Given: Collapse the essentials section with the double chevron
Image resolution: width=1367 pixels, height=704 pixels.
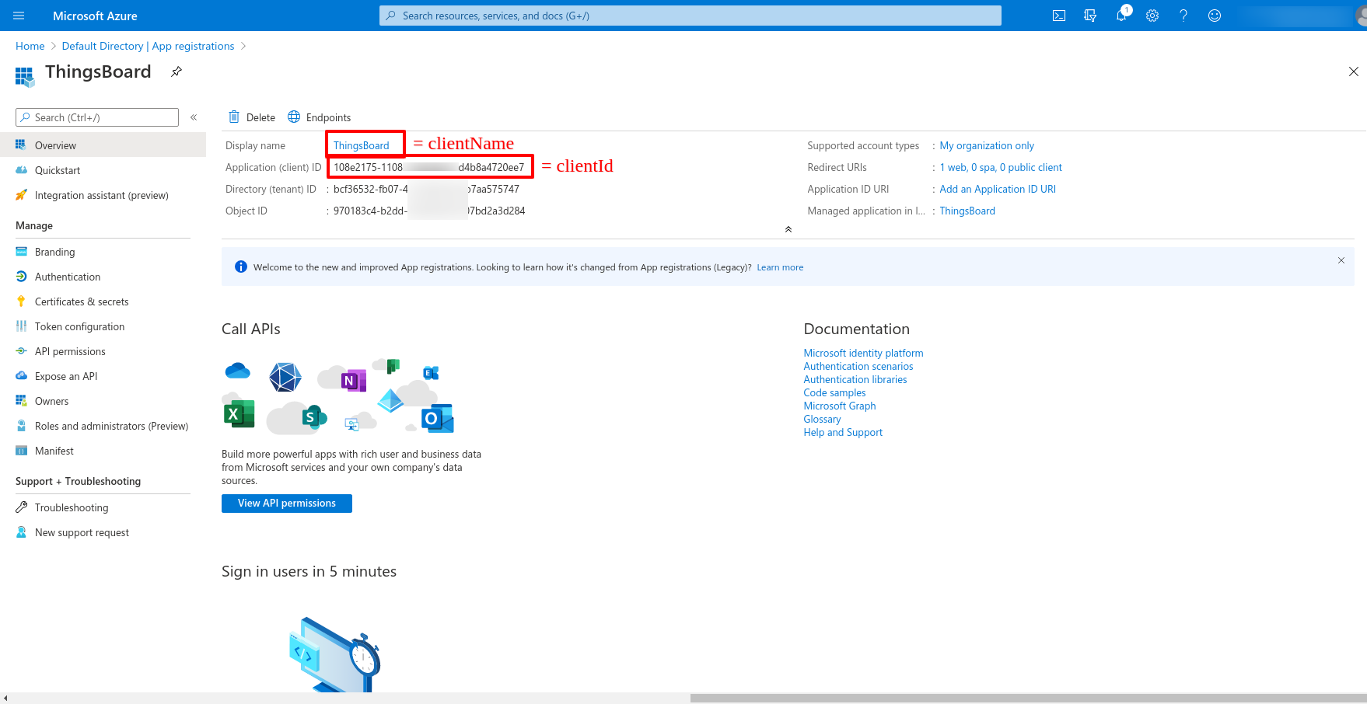Looking at the screenshot, I should [788, 229].
